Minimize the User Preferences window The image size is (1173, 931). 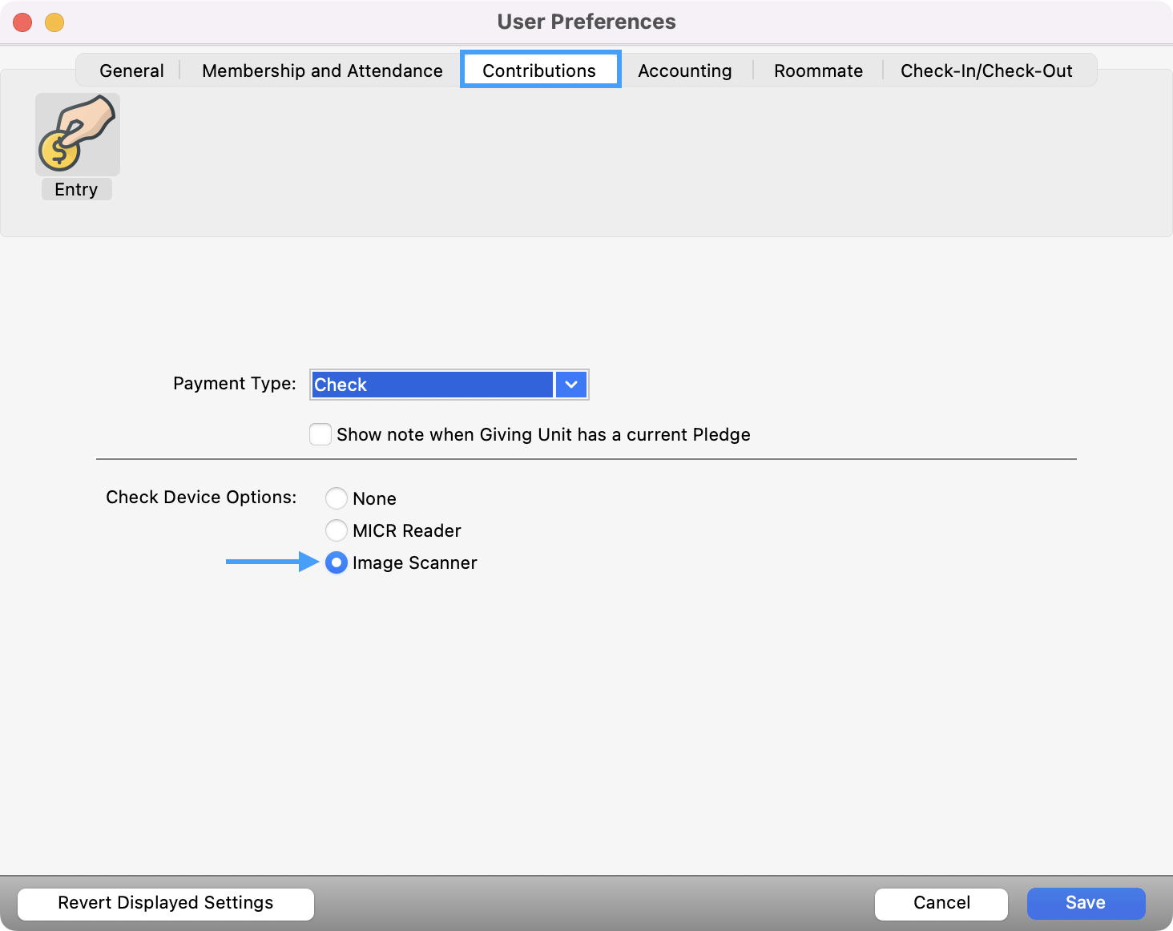(54, 22)
